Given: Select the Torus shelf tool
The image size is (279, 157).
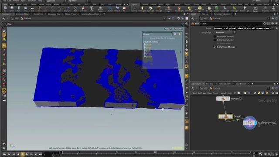Looking at the screenshot, I should click(x=25, y=9).
